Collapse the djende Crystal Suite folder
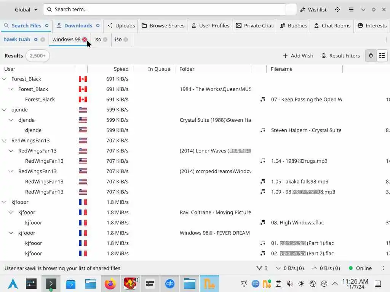Image resolution: width=390 pixels, height=292 pixels. point(11,120)
